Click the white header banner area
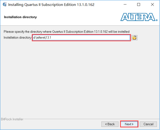 click(x=72, y=18)
